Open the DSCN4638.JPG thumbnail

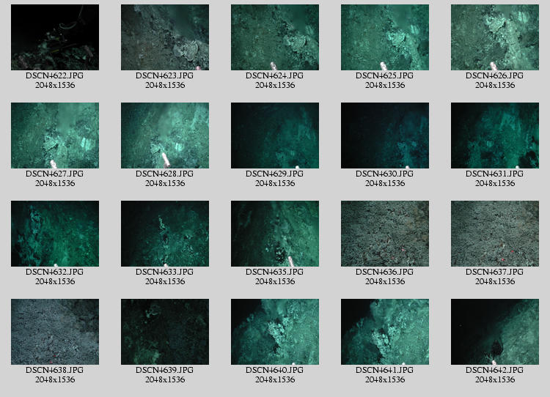pyautogui.click(x=55, y=332)
